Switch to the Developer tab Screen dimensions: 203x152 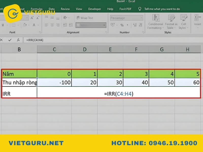point(94,9)
